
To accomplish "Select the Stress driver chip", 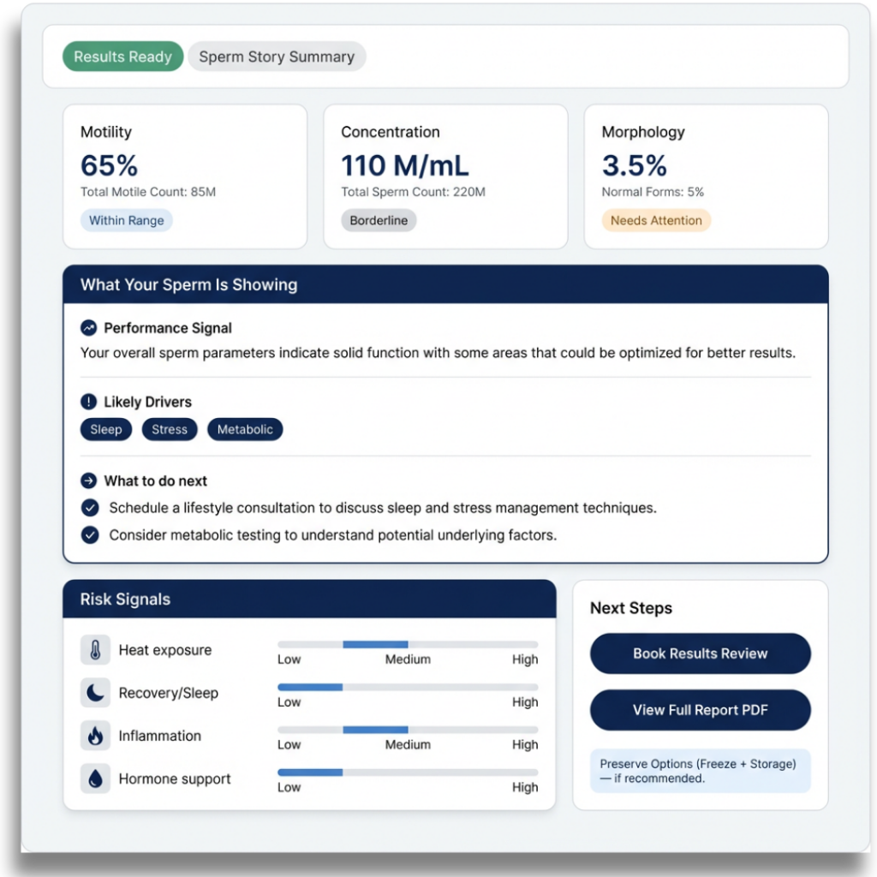I will pyautogui.click(x=170, y=430).
